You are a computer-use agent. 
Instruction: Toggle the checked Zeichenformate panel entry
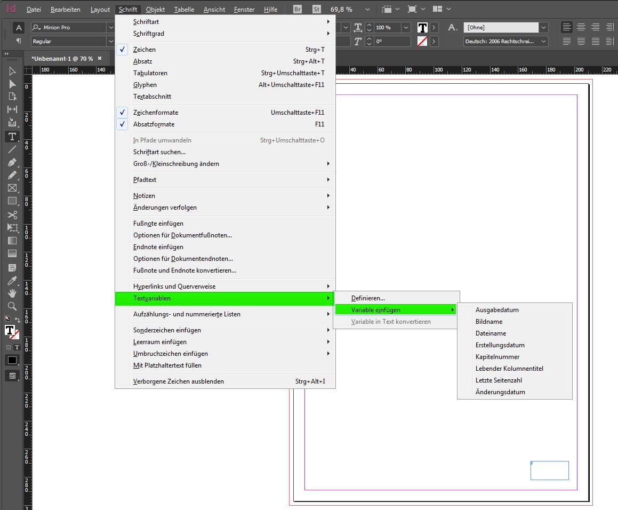click(x=225, y=113)
